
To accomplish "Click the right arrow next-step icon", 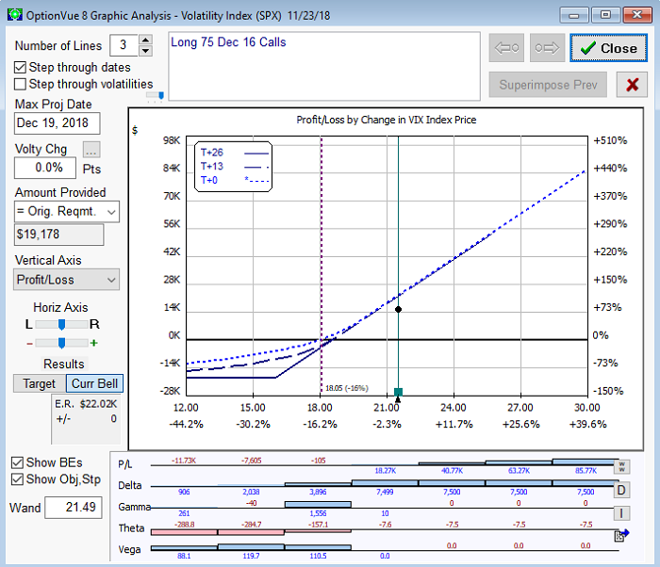I will 547,48.
